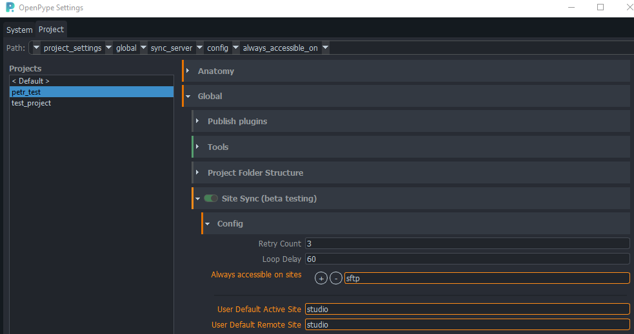Open dropdown arrow after always_accessible_on path segment
The width and height of the screenshot is (634, 334).
tap(325, 48)
